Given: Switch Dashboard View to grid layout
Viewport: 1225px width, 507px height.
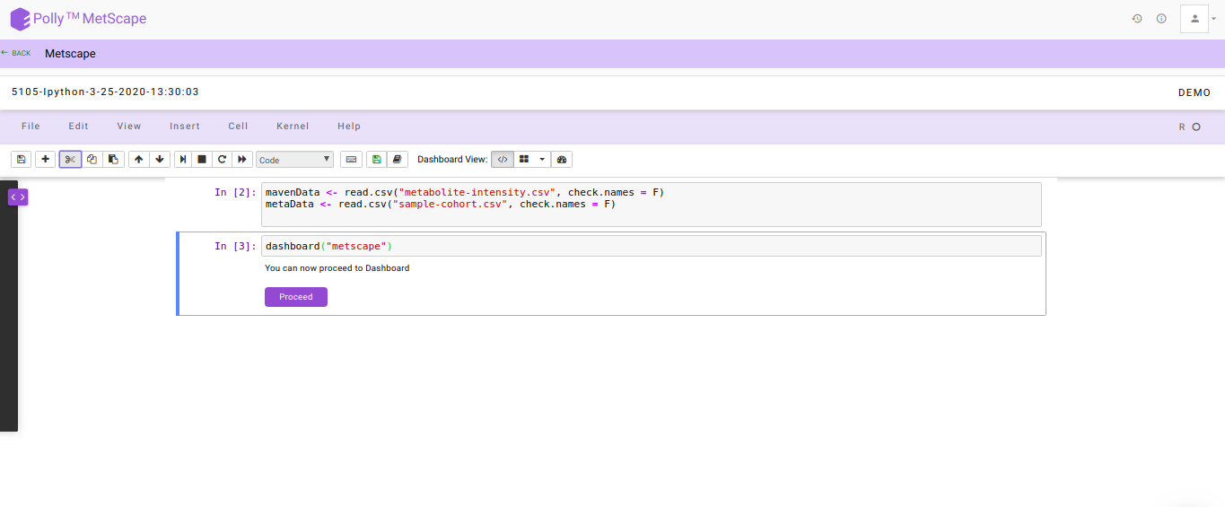Looking at the screenshot, I should 524,159.
